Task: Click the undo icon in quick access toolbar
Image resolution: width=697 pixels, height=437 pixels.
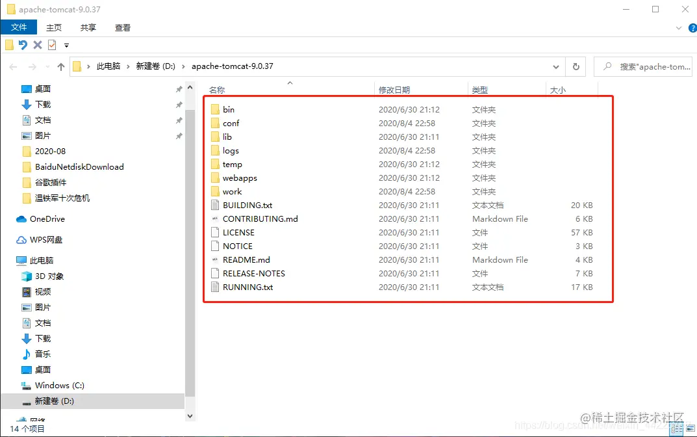Action: [x=23, y=45]
